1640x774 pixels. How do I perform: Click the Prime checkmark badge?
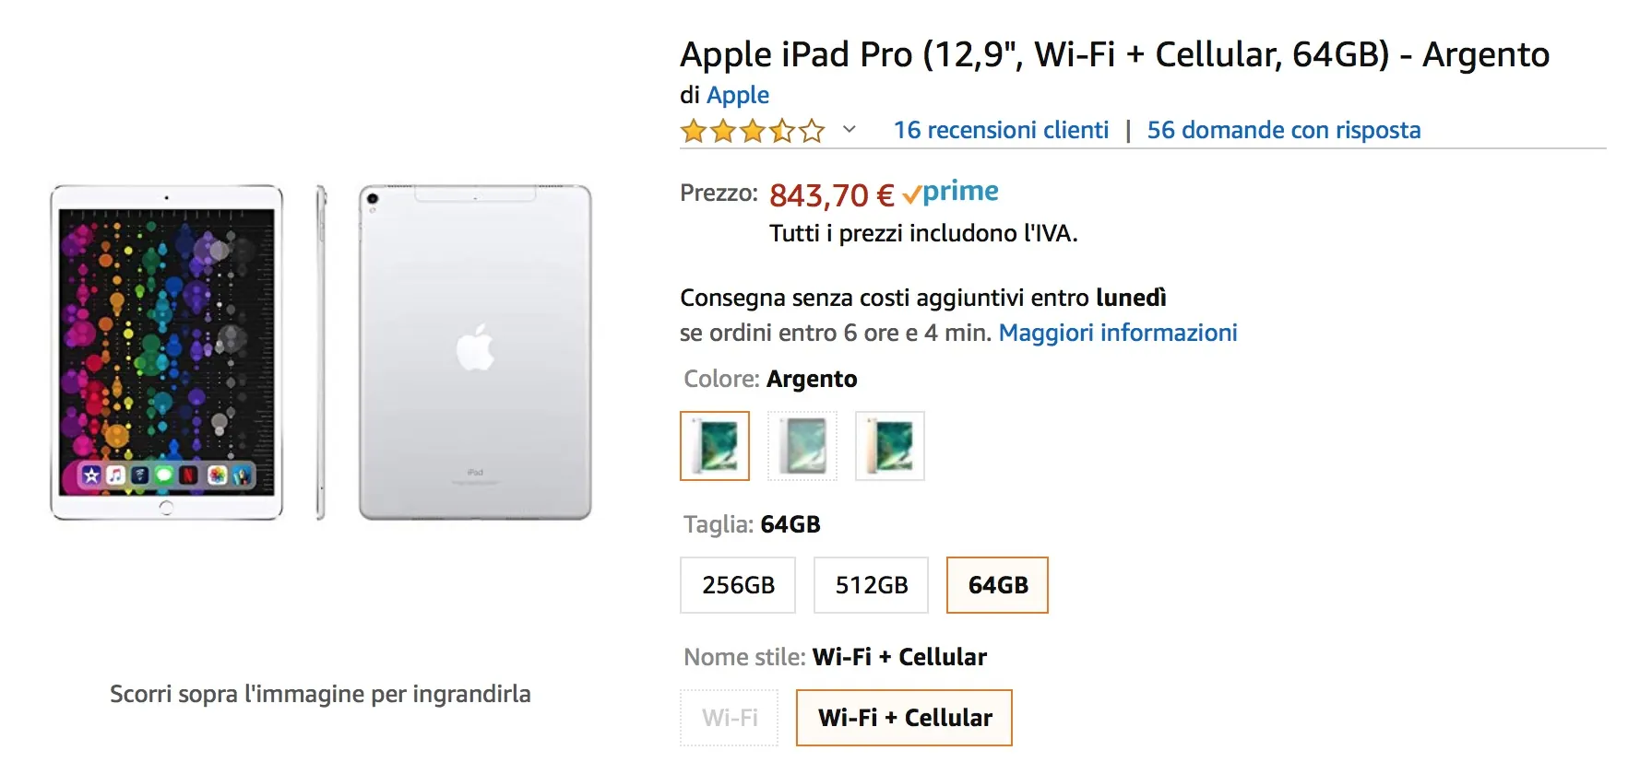click(x=913, y=191)
